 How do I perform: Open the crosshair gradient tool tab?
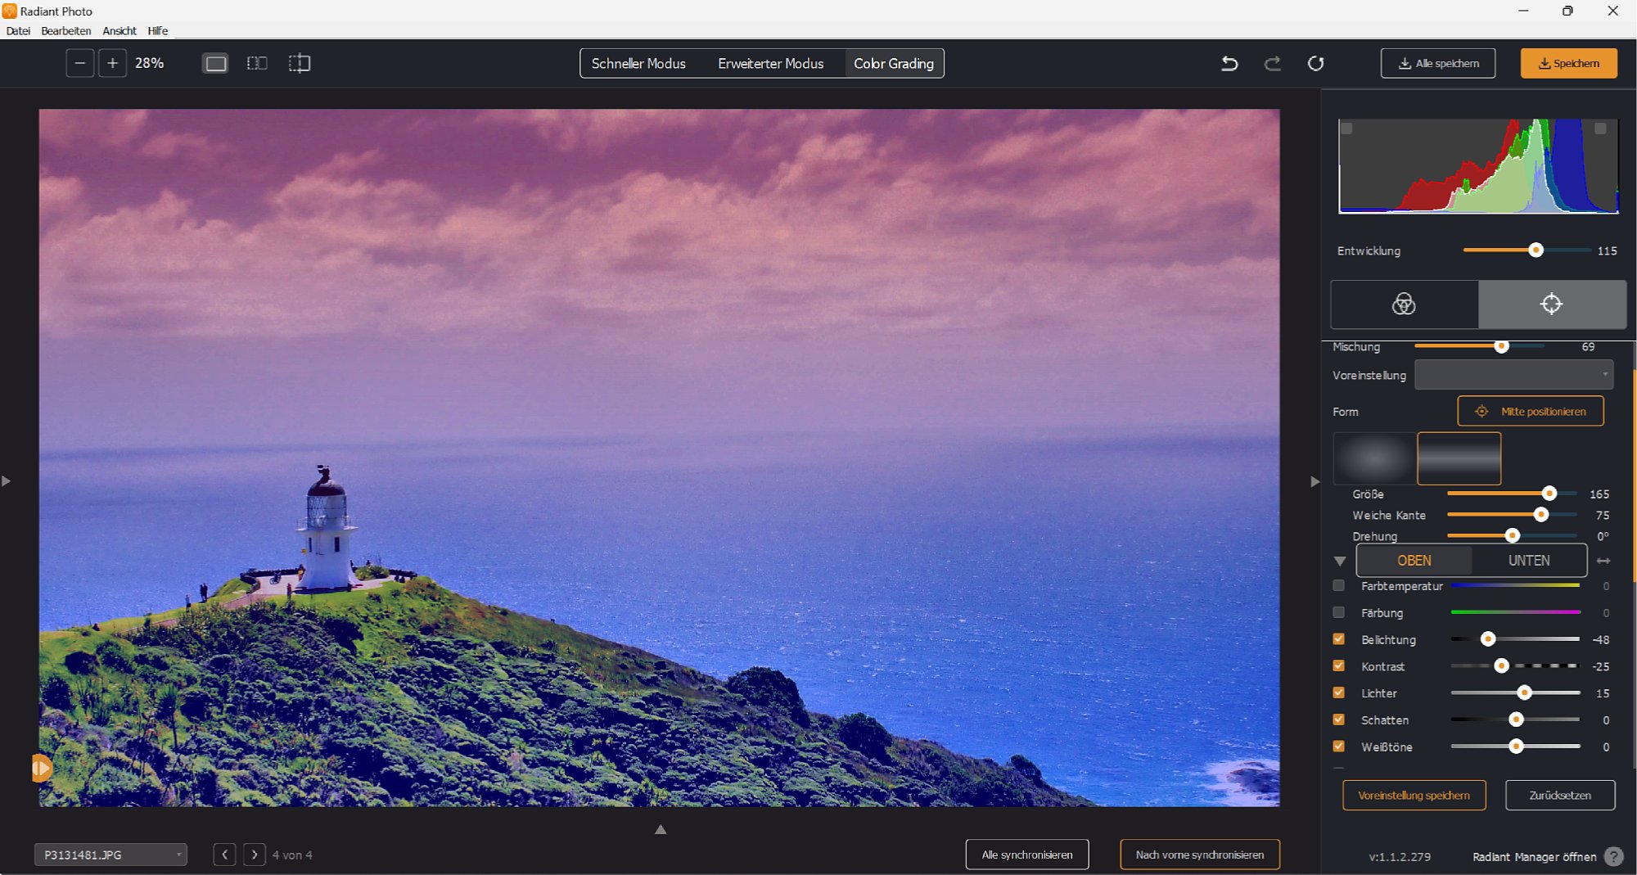point(1552,304)
